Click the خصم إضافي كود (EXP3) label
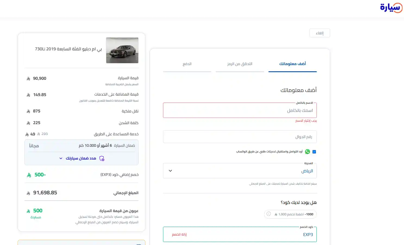Image resolution: width=404 pixels, height=245 pixels. coord(119,175)
